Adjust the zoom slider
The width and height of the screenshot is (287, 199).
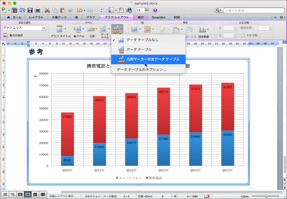[x=266, y=196]
